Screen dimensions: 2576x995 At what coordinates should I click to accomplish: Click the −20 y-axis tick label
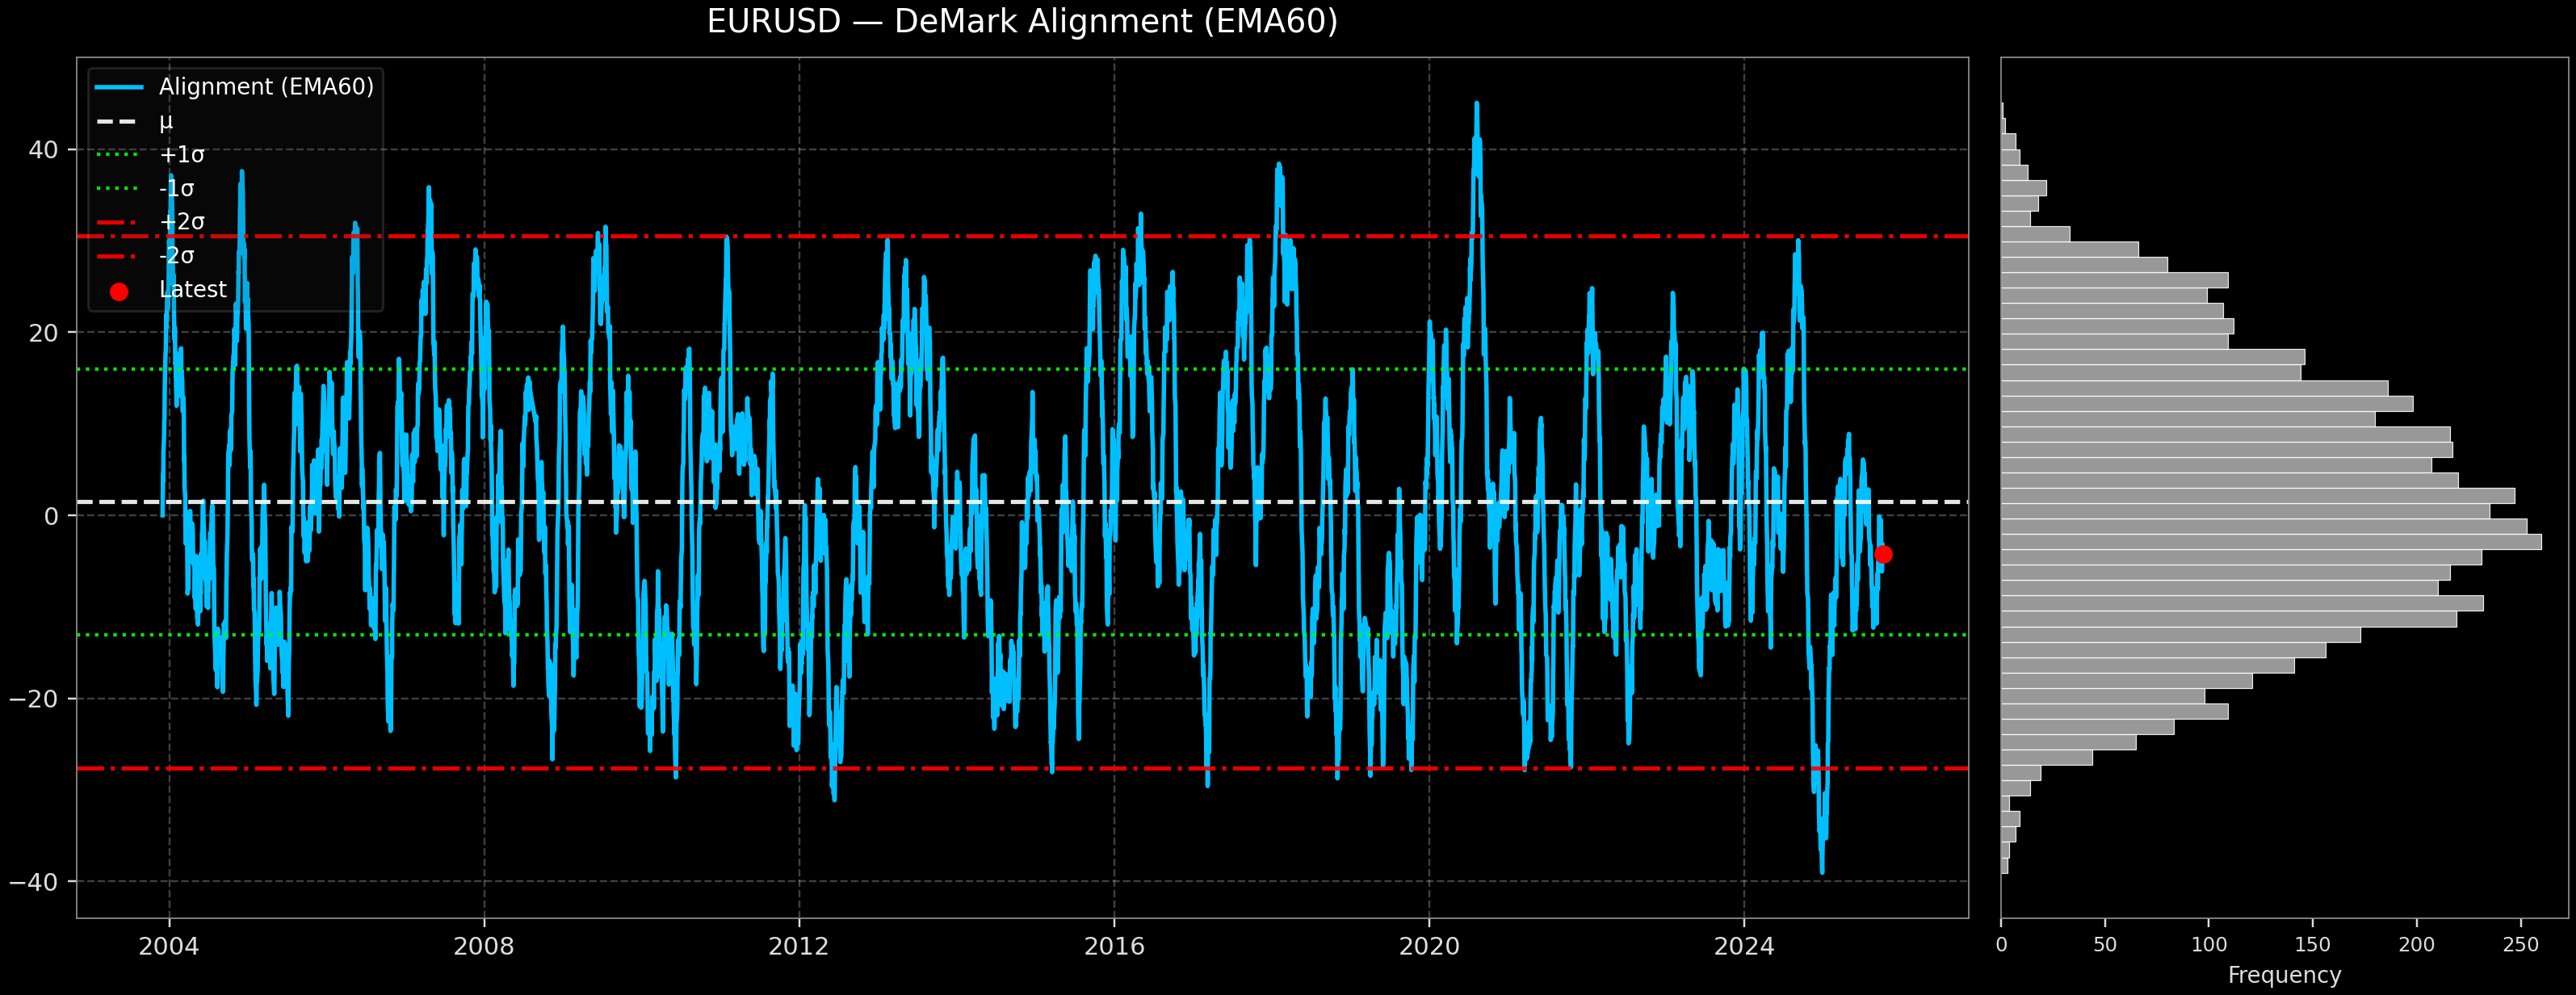tap(34, 699)
